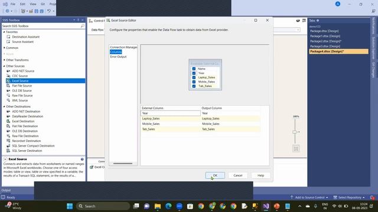
Task: Click the Save All toolbar icon
Action: coord(42,11)
